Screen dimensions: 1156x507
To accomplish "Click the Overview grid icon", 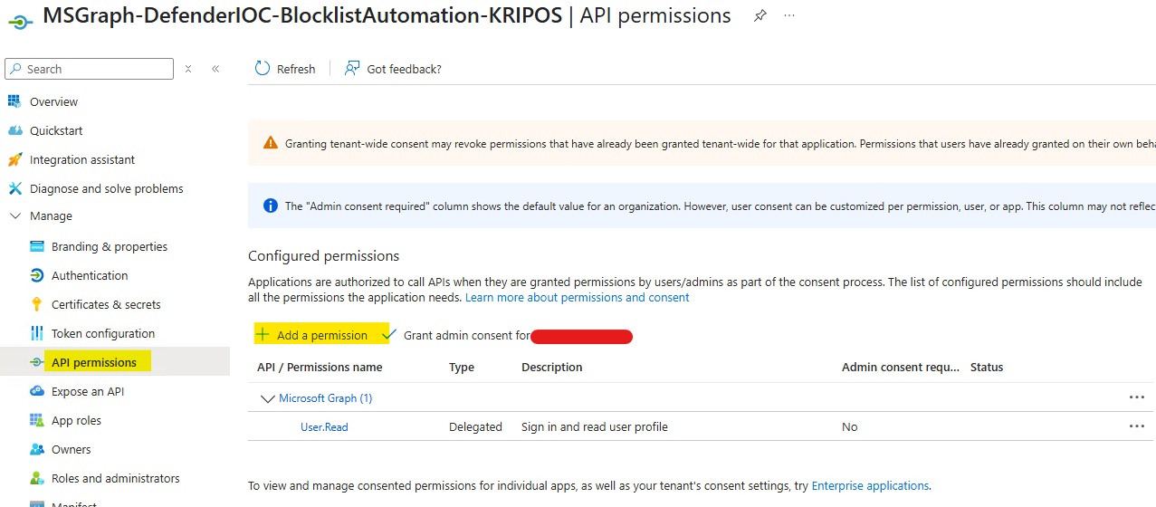I will [14, 101].
